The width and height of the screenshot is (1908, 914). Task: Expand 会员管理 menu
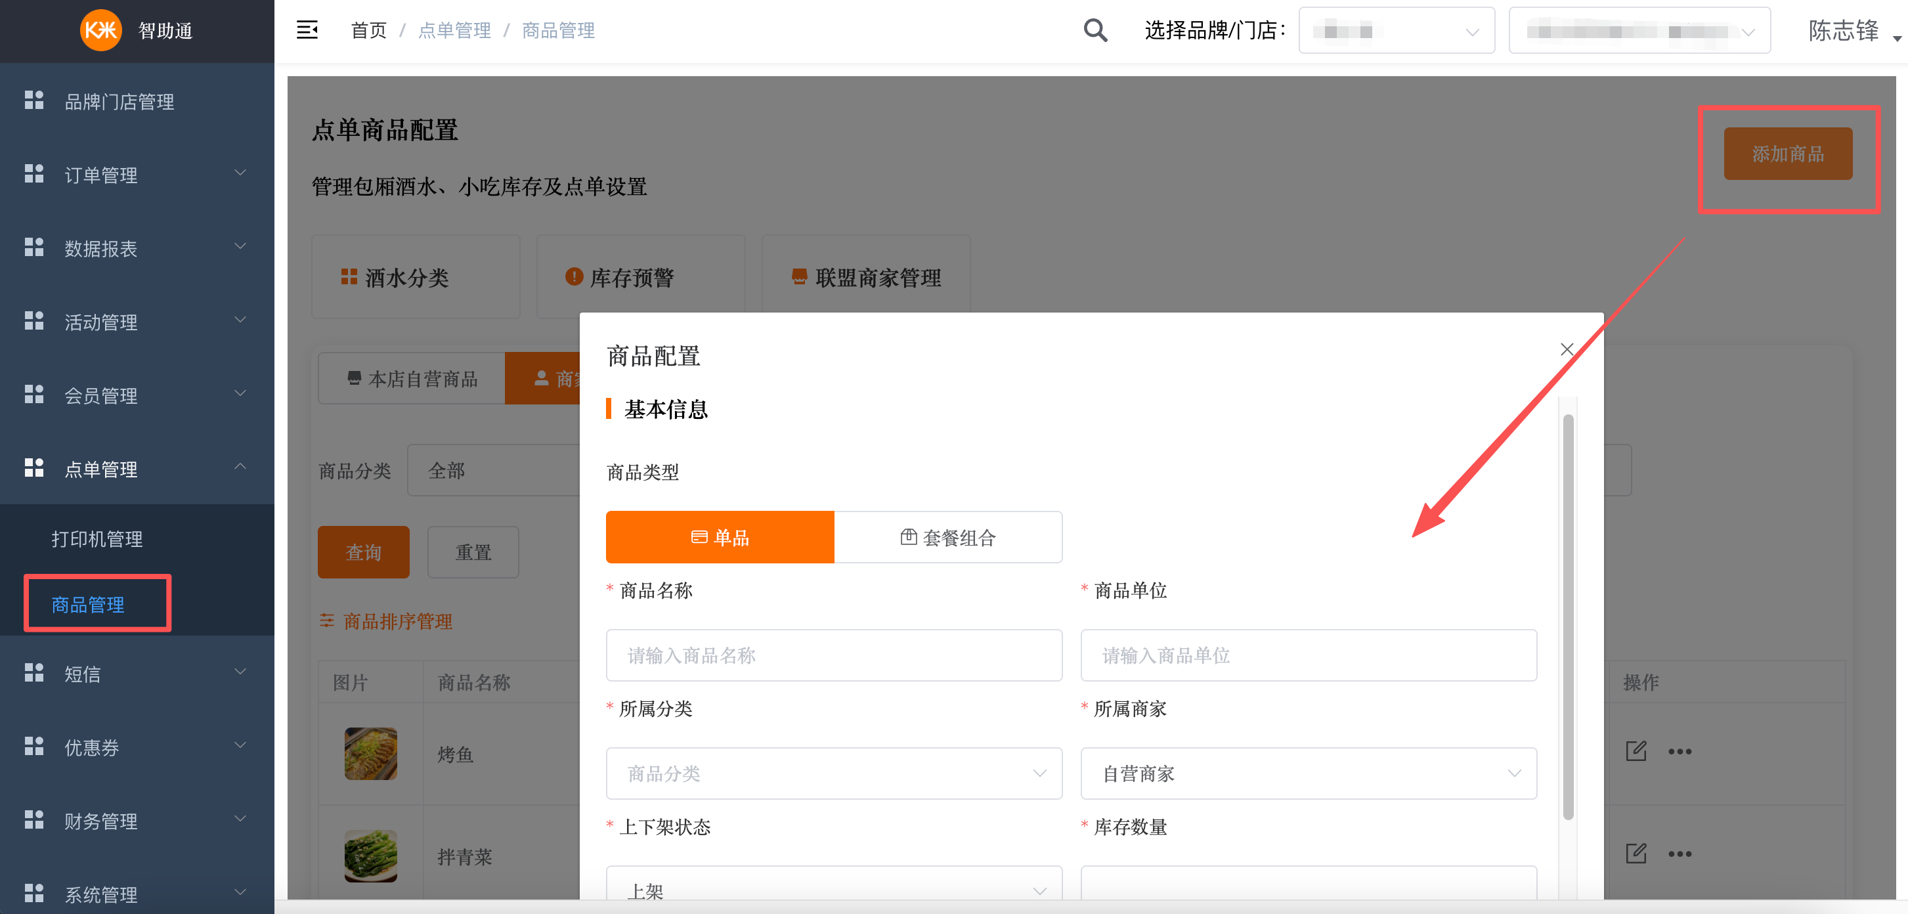click(240, 393)
